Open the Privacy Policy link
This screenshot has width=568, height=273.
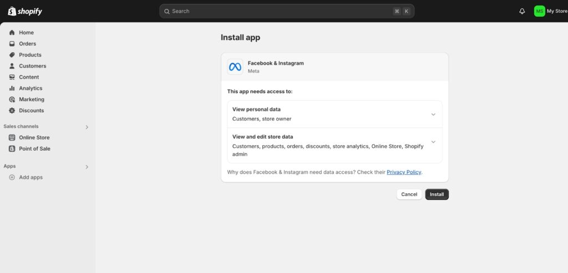(404, 172)
